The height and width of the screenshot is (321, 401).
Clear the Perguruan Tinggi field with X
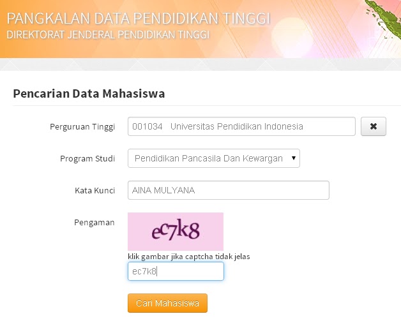pos(374,126)
